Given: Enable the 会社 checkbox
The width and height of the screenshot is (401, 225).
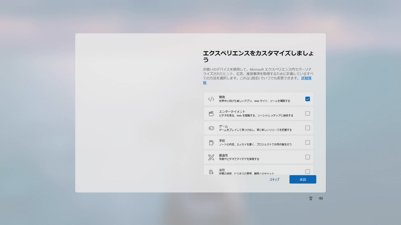Looking at the screenshot, I should (x=307, y=172).
